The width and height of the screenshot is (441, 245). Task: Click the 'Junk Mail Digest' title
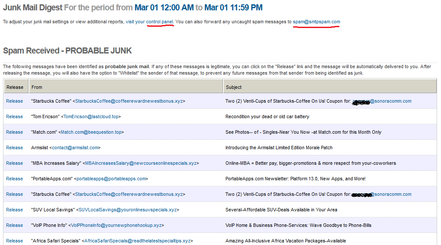click(33, 8)
